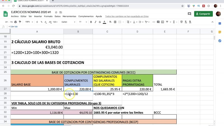This screenshot has height=126, width=224.
Task: Open the borders tool
Action: pos(115,22)
